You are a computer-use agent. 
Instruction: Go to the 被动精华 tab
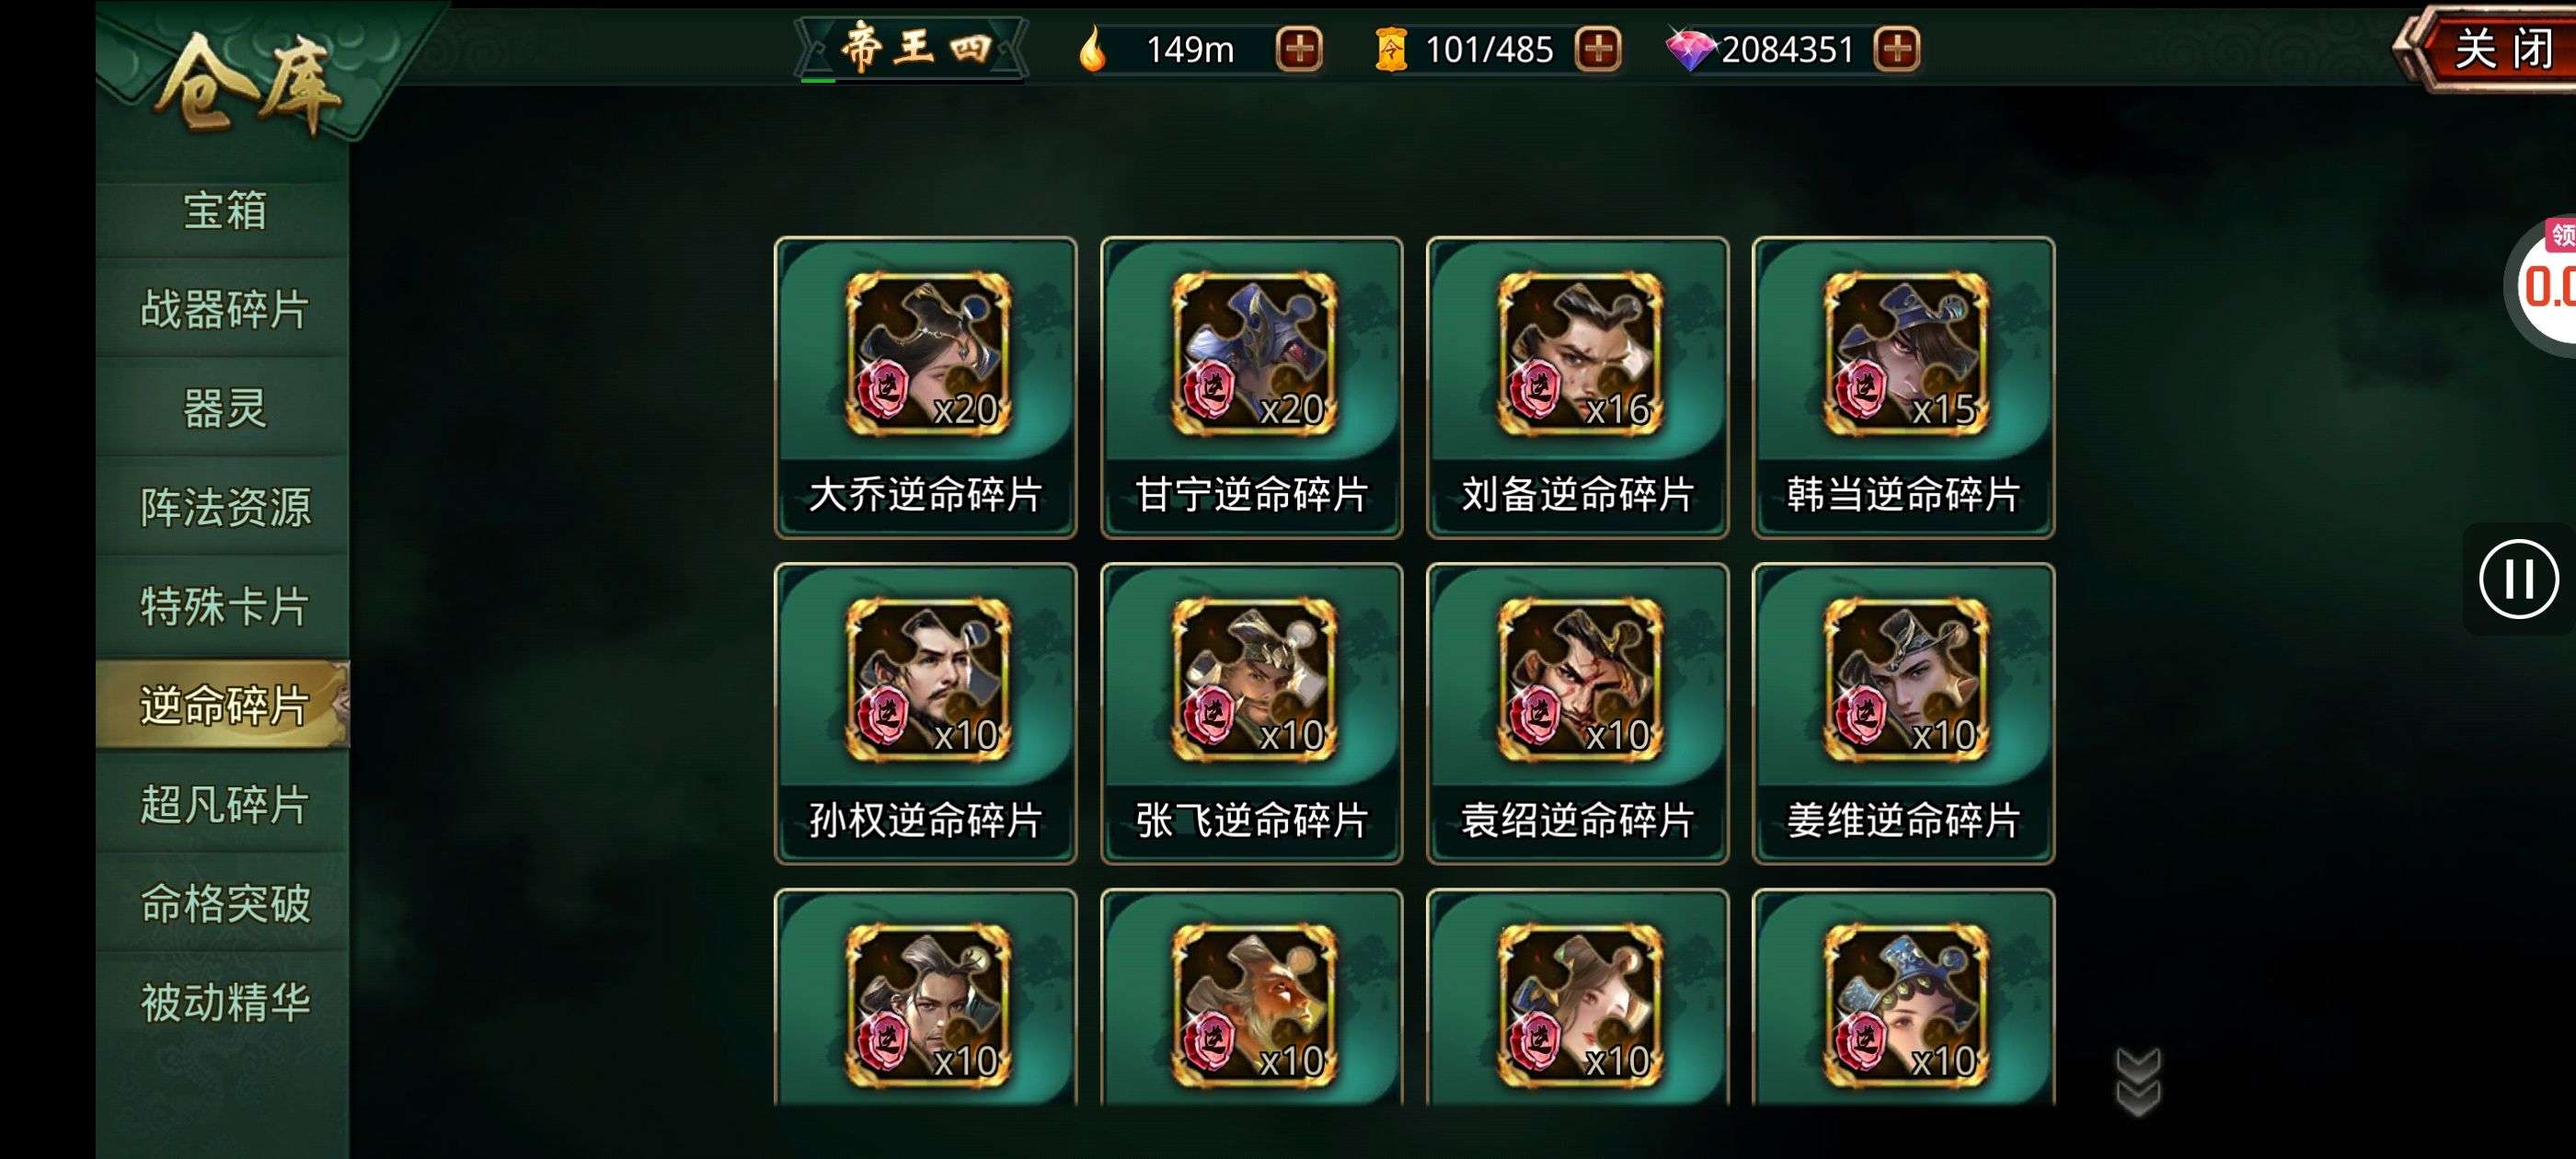pos(224,1002)
